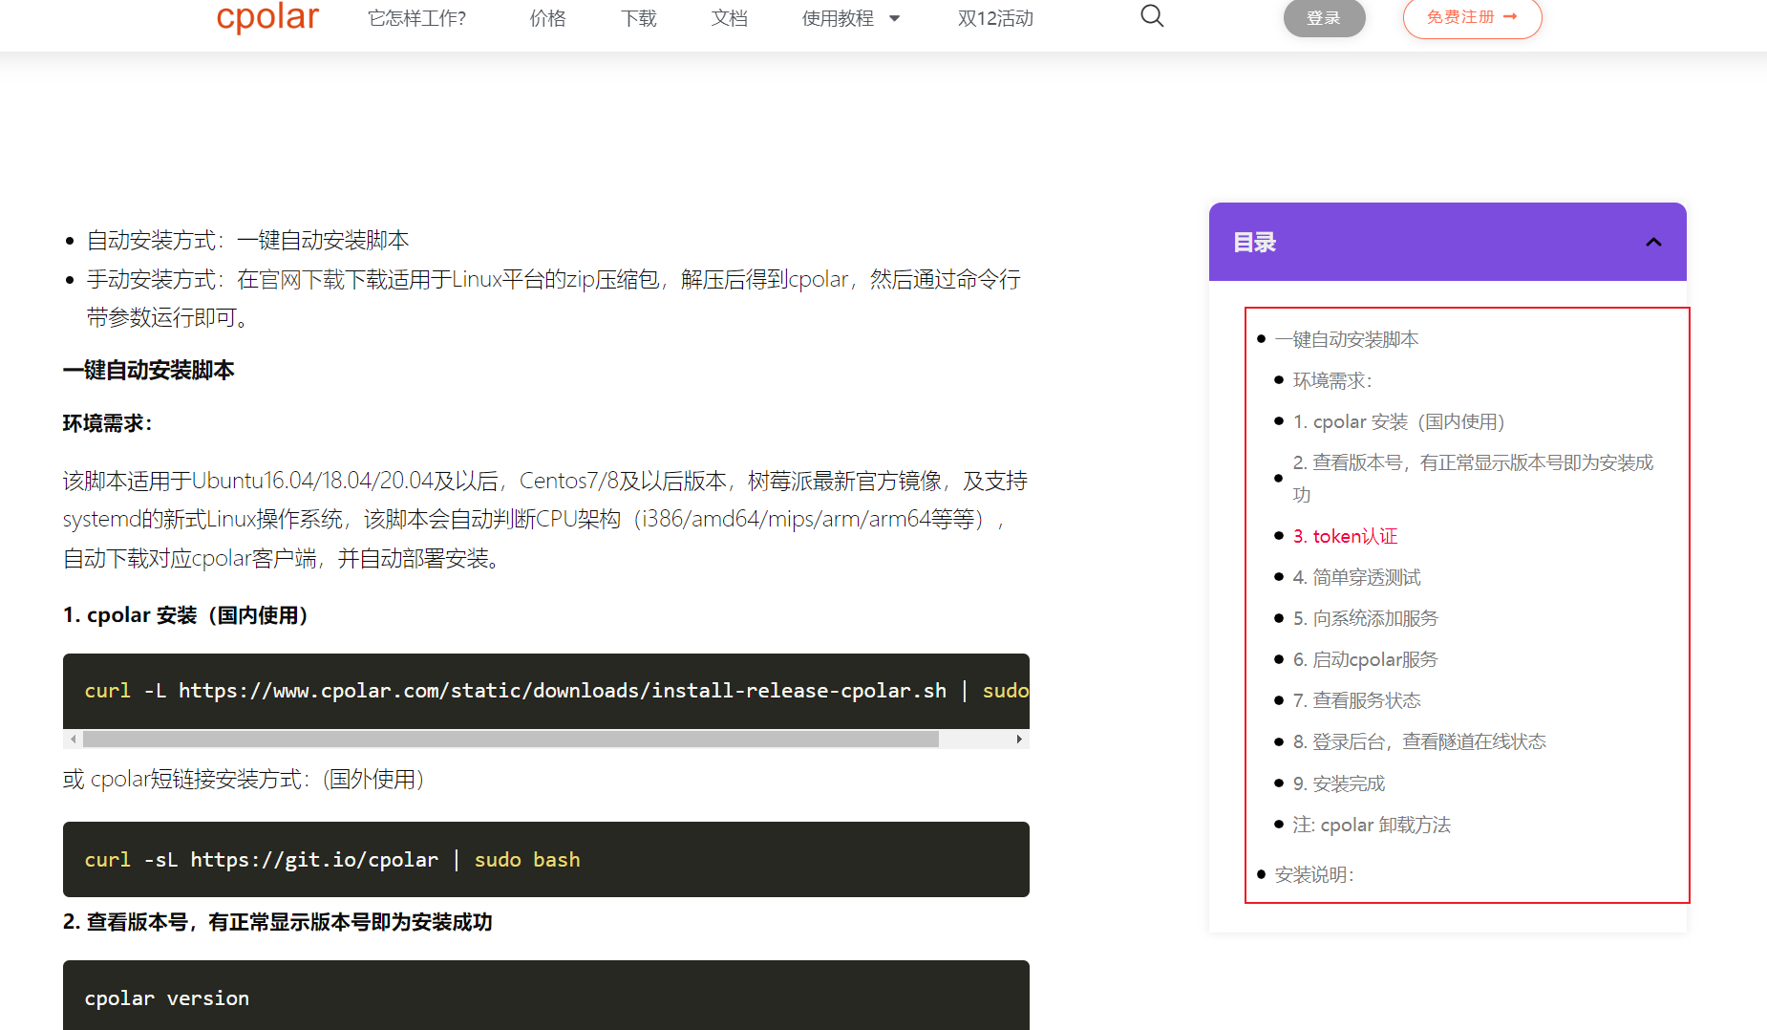Screen dimensions: 1767x1030
Task: Click bullet 自动安装方式：一键自动安装脚本
Action: point(248,240)
